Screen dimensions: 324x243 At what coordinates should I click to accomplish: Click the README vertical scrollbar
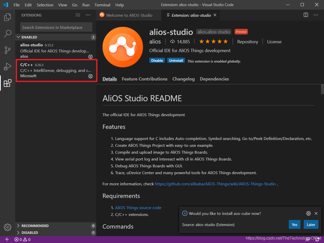click(x=322, y=89)
